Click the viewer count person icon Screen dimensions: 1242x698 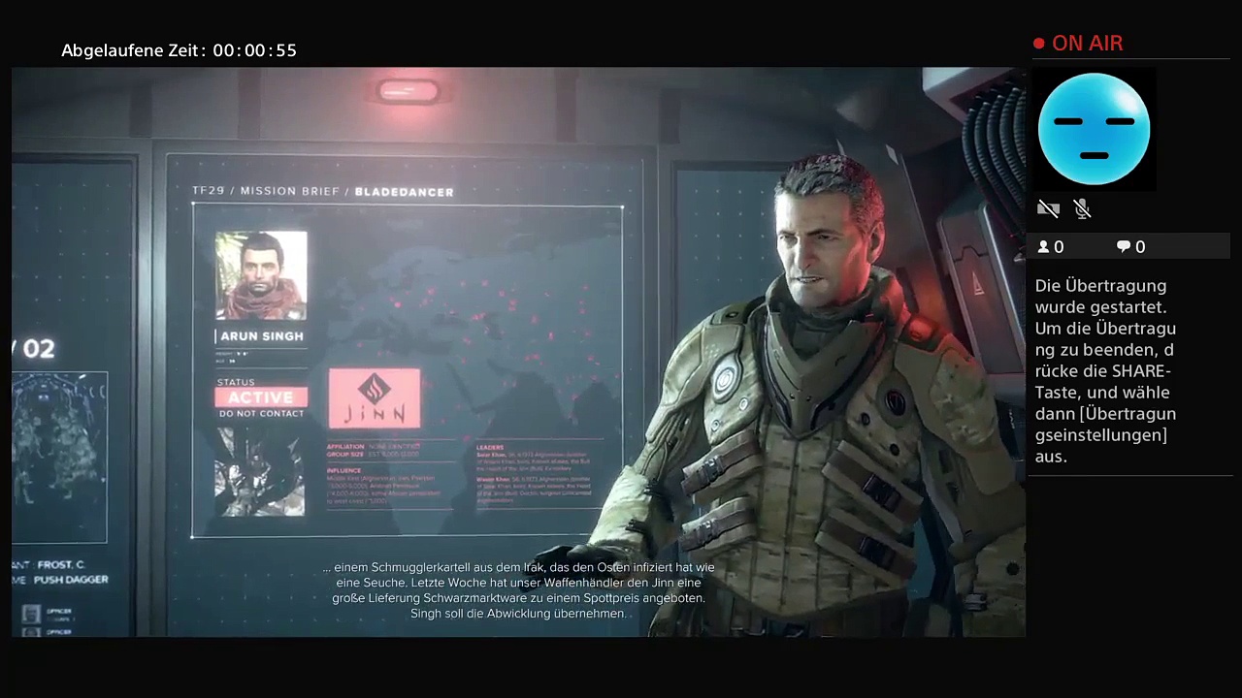(1044, 247)
